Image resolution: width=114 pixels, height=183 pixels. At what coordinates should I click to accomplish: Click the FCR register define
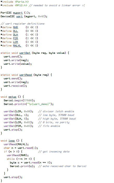pos(15,38)
